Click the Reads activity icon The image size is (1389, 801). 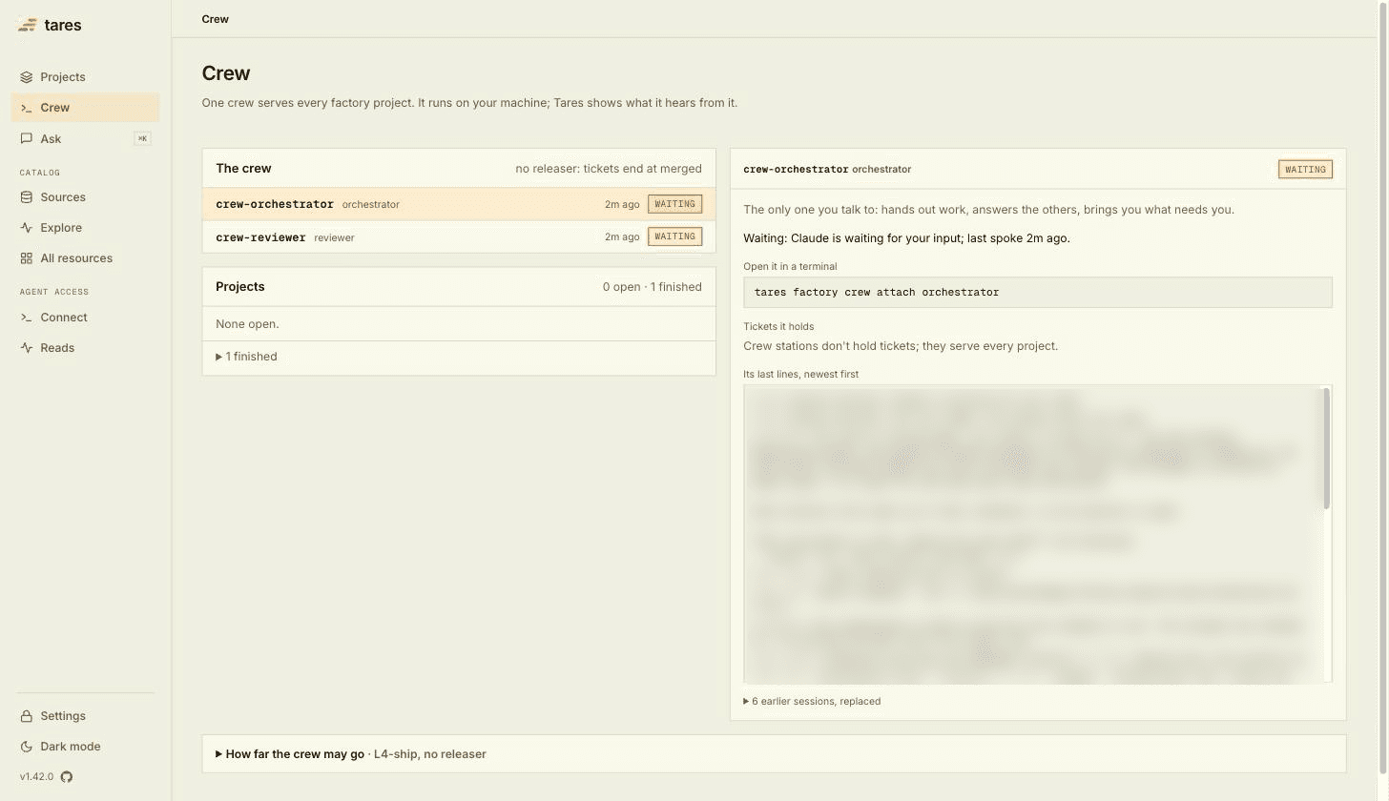(x=27, y=348)
